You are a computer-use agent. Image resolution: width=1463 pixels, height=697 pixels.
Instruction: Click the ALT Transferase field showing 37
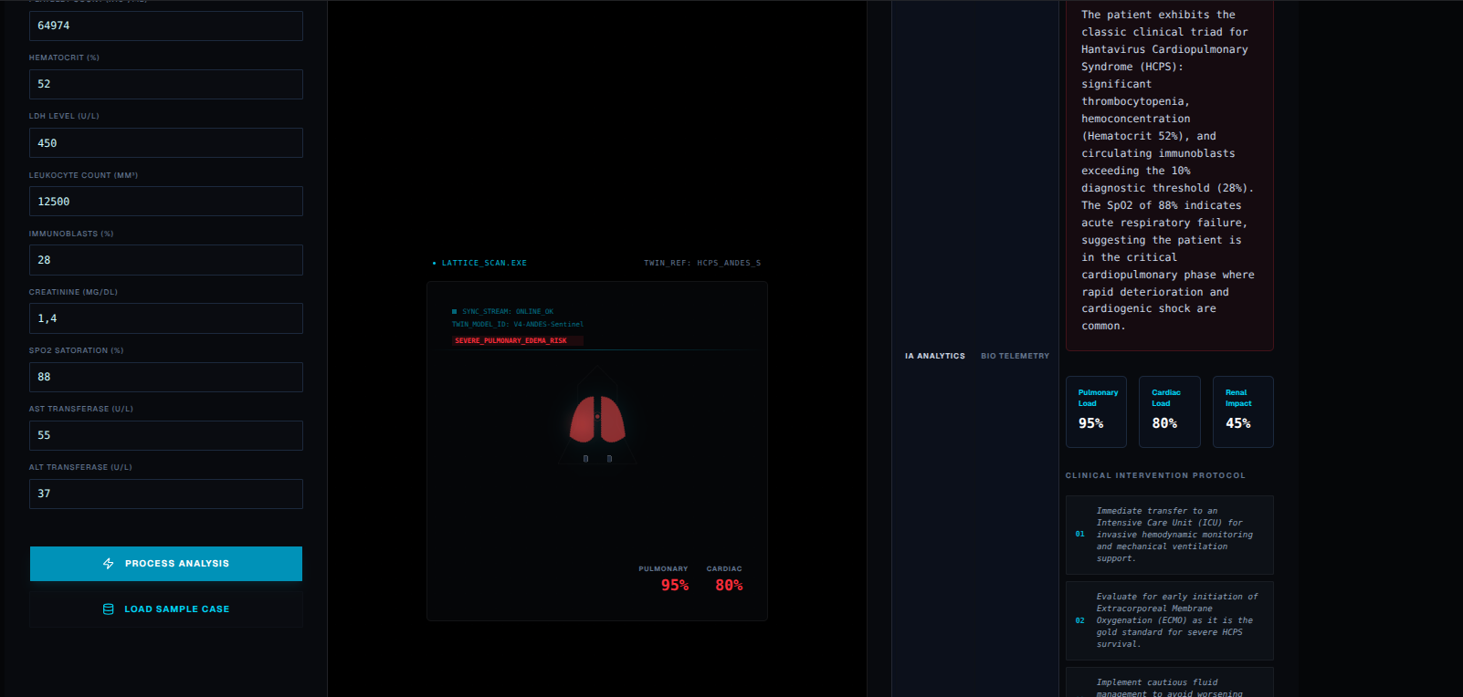click(x=166, y=494)
